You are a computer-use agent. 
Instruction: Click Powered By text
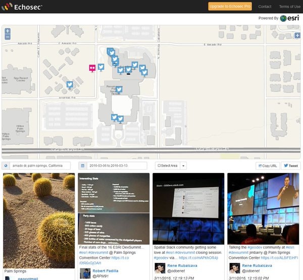268,18
